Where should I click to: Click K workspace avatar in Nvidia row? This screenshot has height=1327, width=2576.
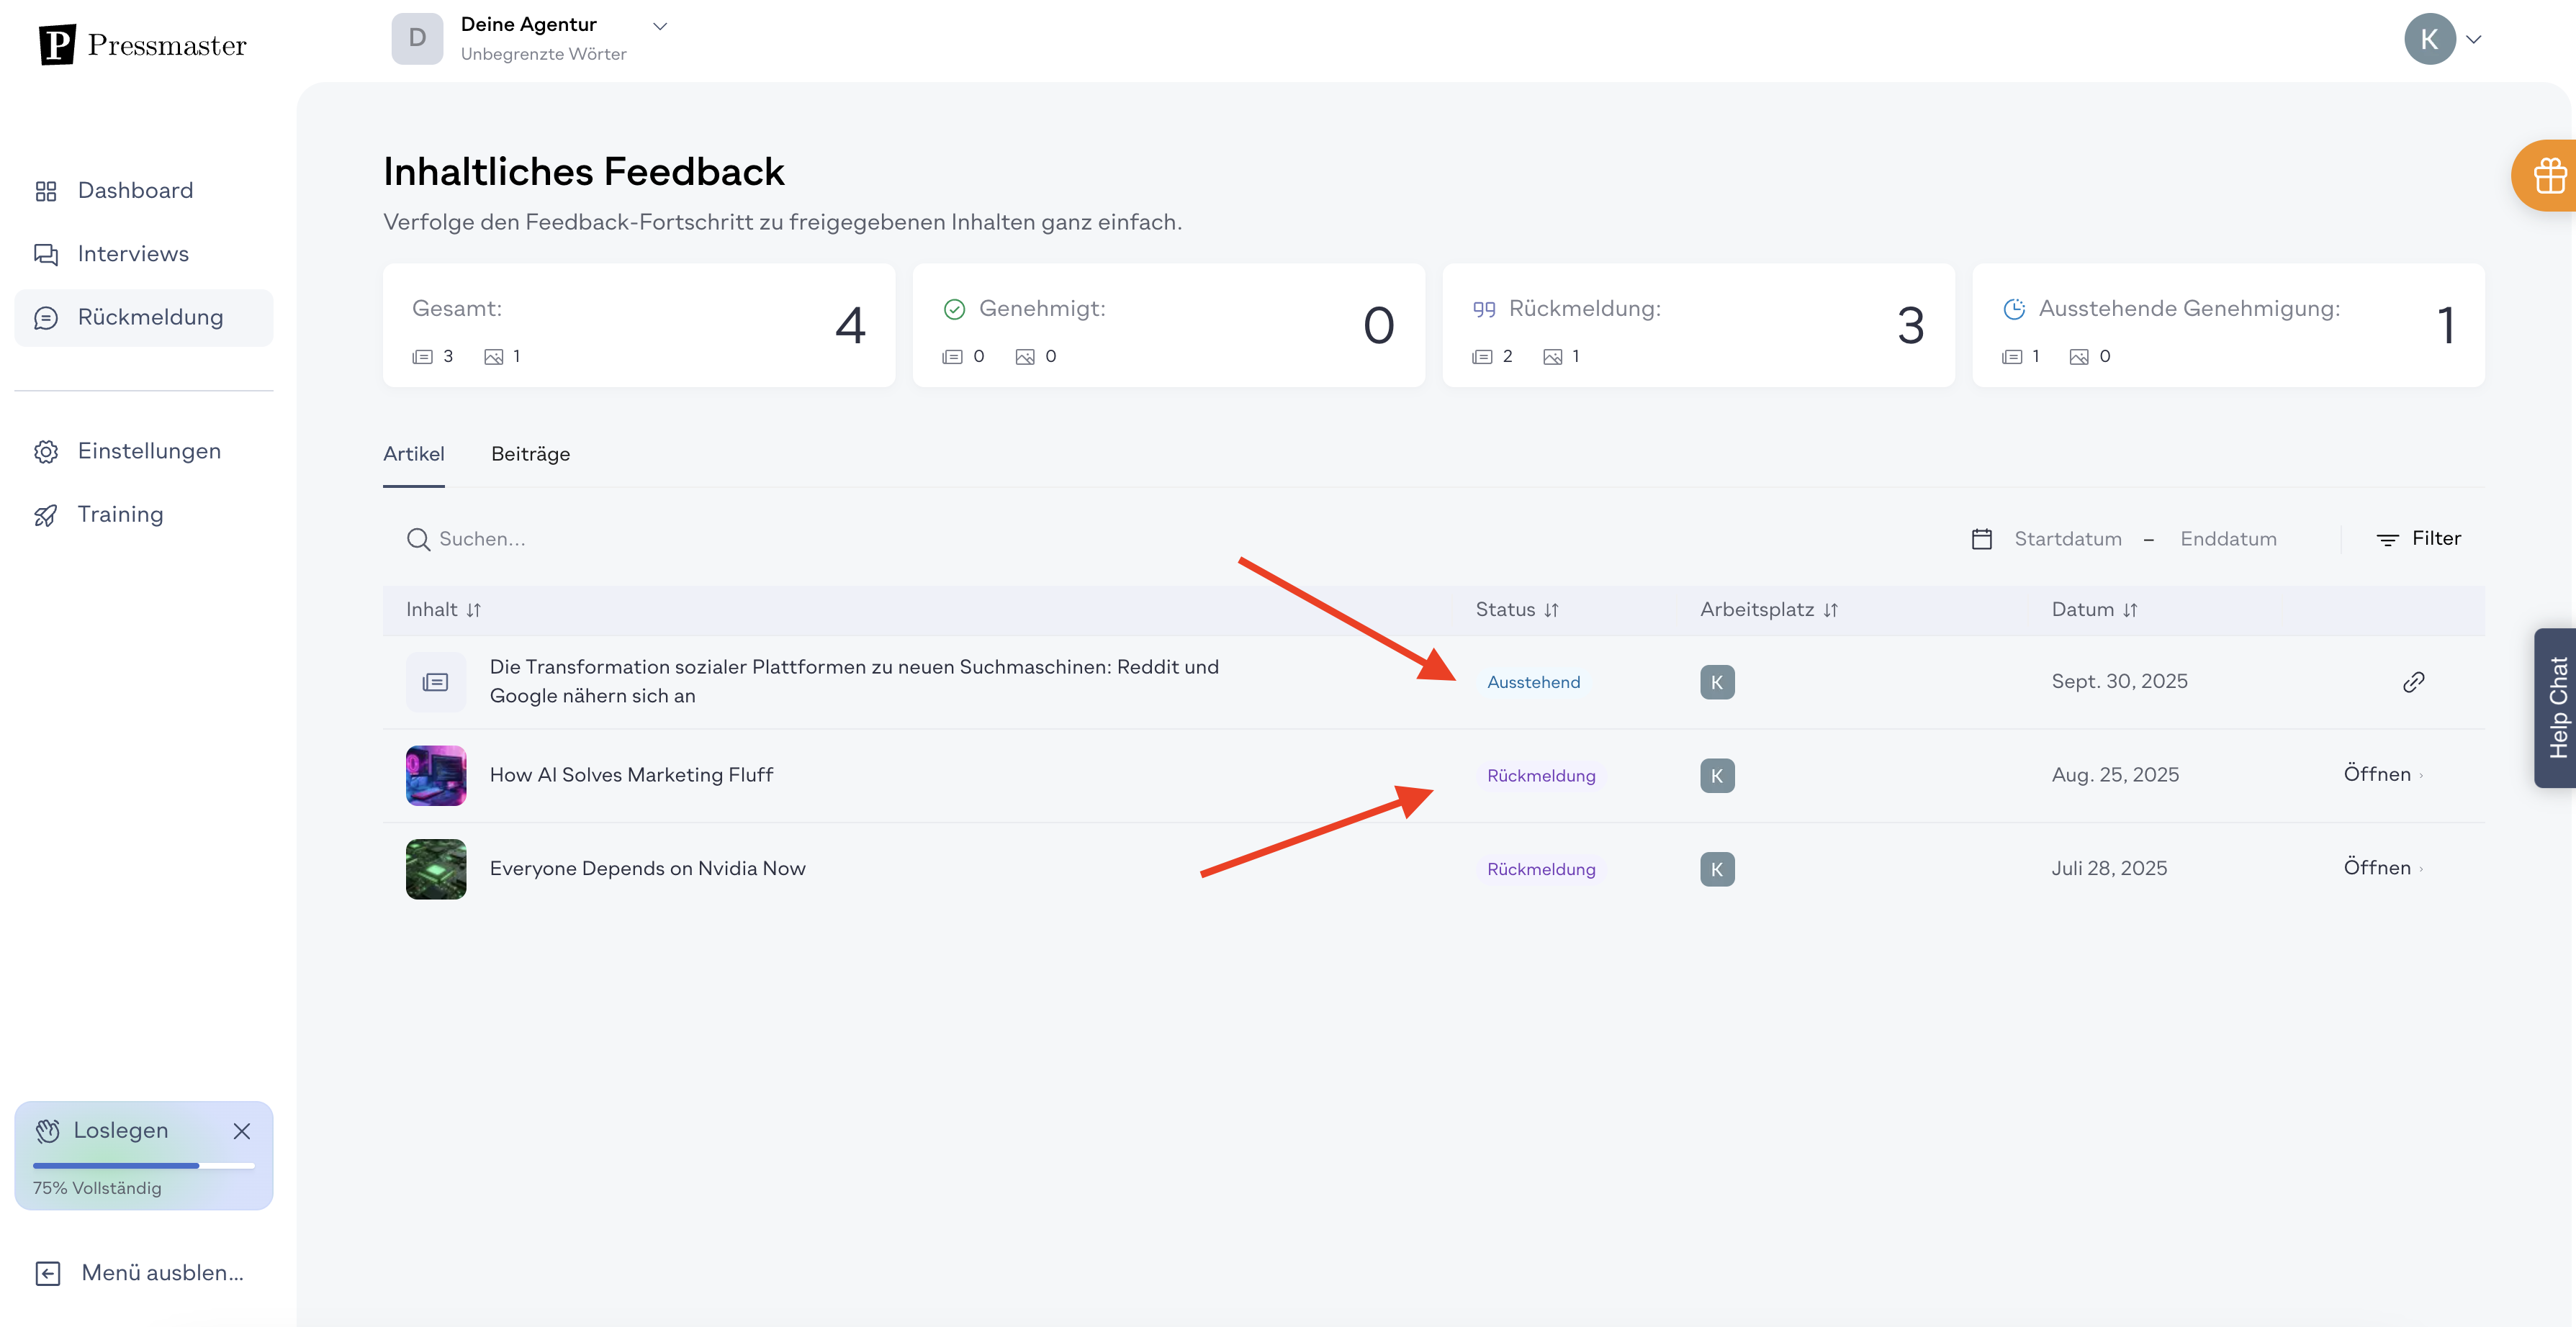1717,869
